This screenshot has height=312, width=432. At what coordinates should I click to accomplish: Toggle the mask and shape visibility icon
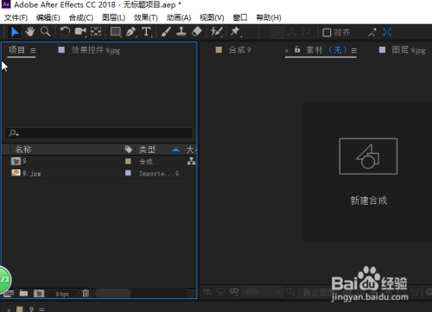pos(234,292)
